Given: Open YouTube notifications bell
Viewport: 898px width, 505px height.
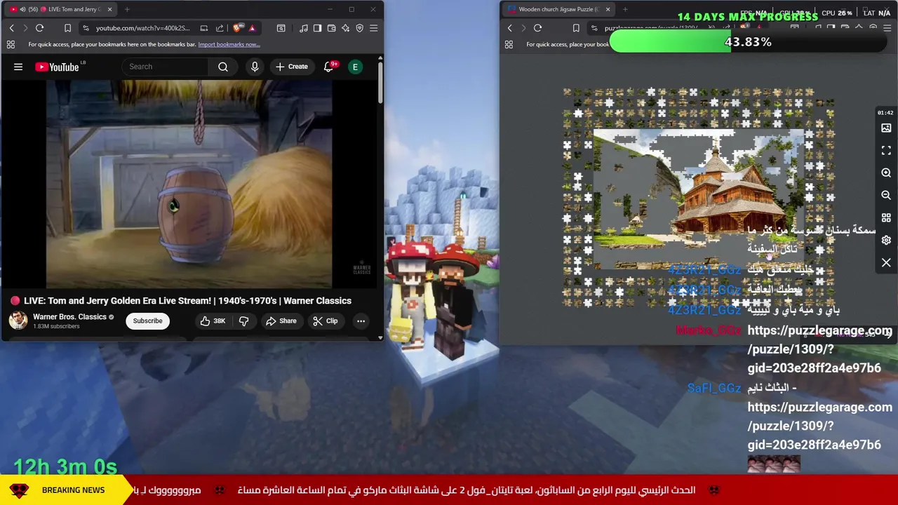Looking at the screenshot, I should (328, 67).
